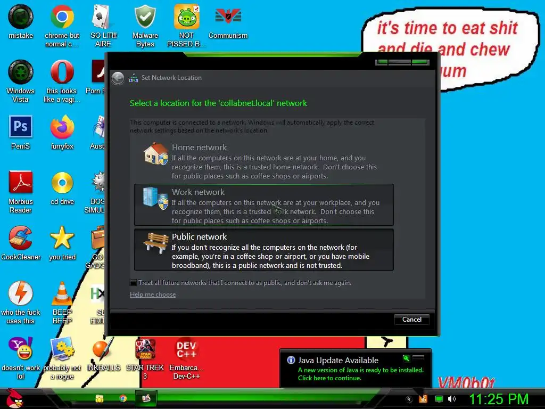Open the Embarcadero Dev-C++ icon
This screenshot has height=409, width=545.
[x=186, y=358]
